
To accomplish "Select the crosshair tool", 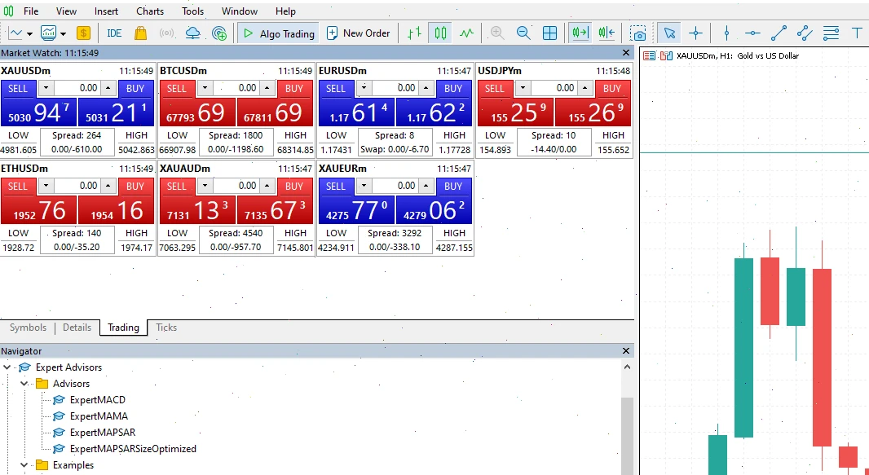I will tap(695, 33).
